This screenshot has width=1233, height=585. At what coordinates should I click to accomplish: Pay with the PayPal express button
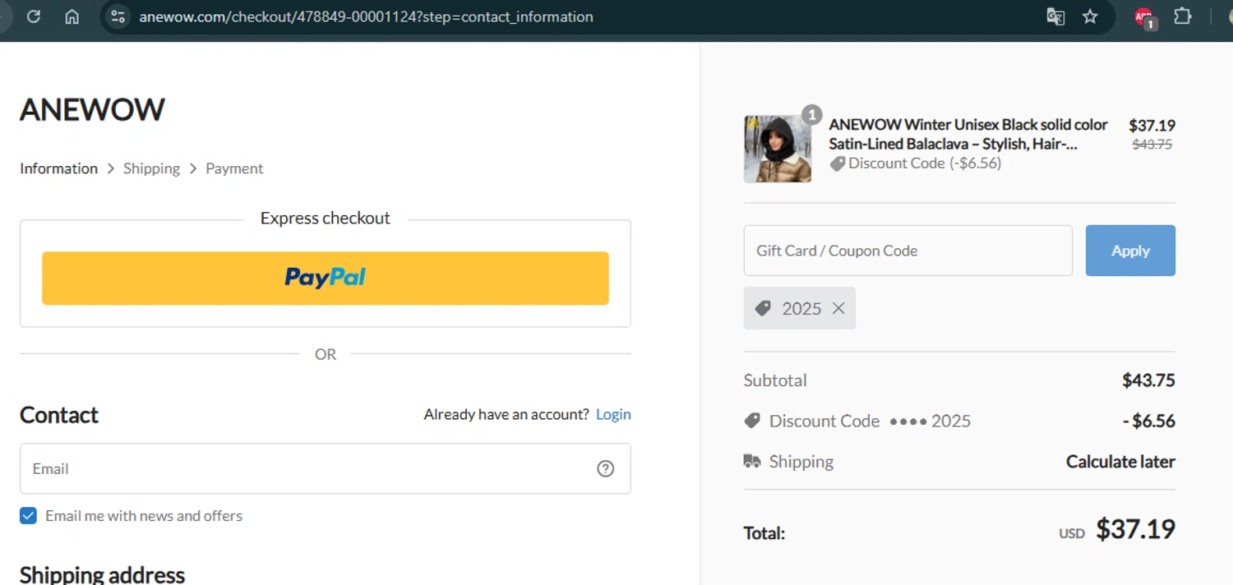[x=326, y=278]
